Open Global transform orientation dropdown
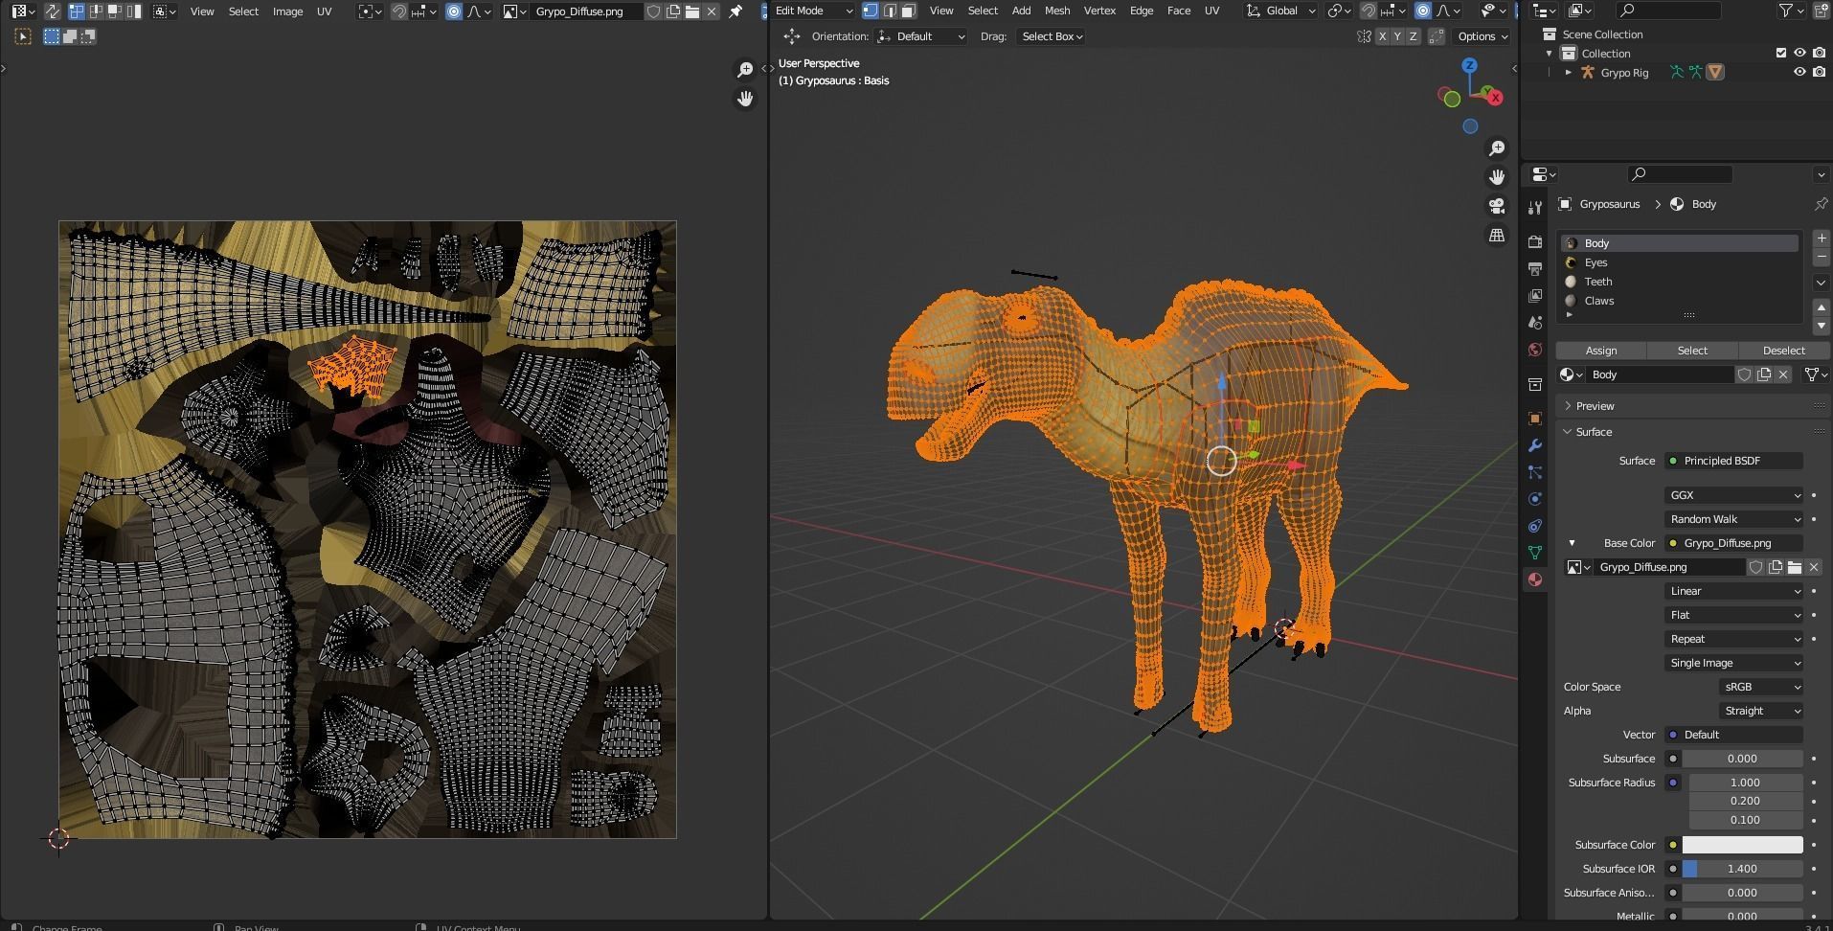The height and width of the screenshot is (931, 1833). (x=1279, y=11)
